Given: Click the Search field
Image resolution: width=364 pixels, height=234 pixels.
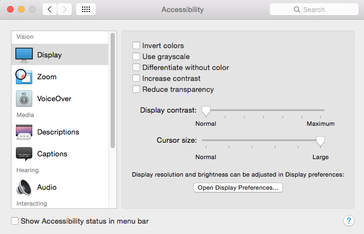Looking at the screenshot, I should coord(314,9).
